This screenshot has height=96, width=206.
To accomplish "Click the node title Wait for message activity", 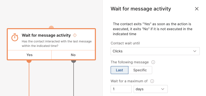I will pos(46,35).
